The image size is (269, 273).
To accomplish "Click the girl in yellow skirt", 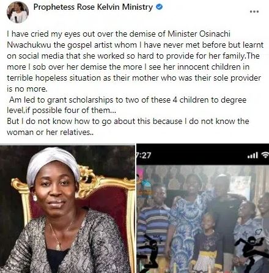I will pyautogui.click(x=207, y=242).
